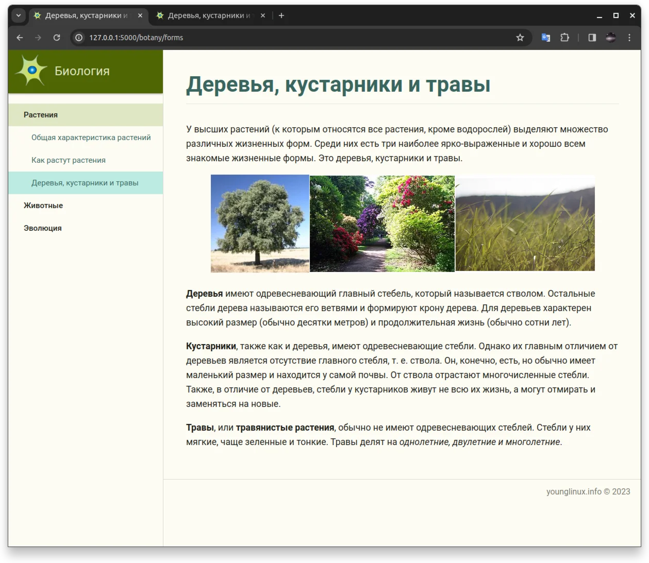Image resolution: width=649 pixels, height=563 pixels.
Task: Click the back navigation arrow
Action: click(x=20, y=38)
